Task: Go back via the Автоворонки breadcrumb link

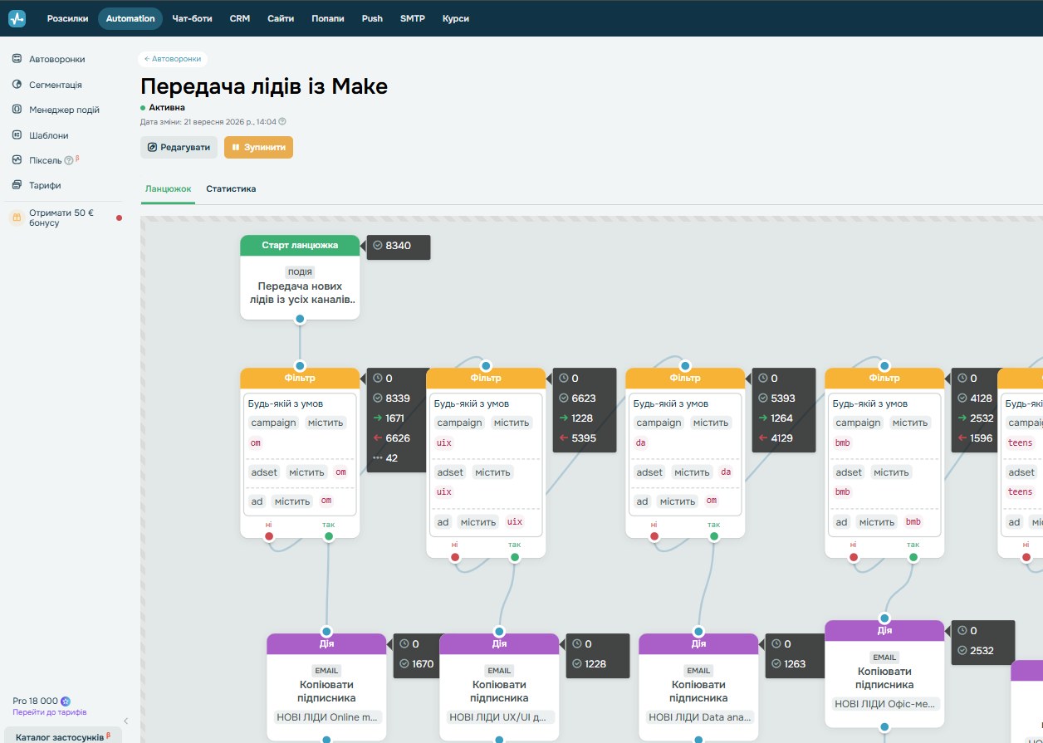Action: point(172,59)
